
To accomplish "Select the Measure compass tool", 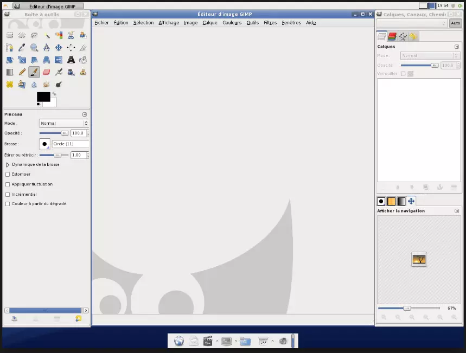I will point(47,48).
